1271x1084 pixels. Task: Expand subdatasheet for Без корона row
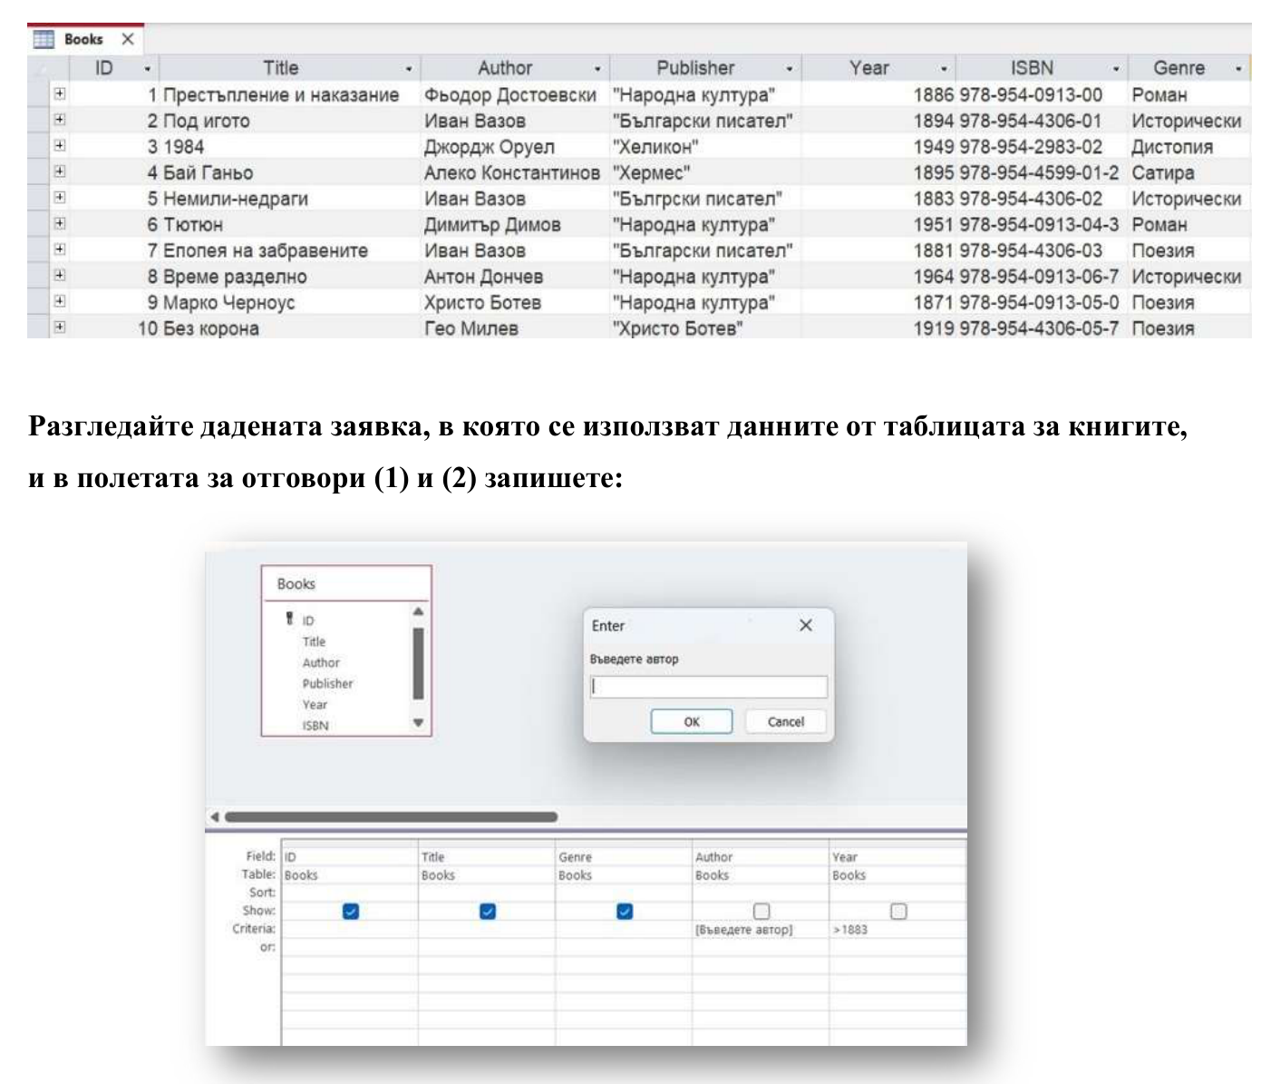(x=59, y=327)
